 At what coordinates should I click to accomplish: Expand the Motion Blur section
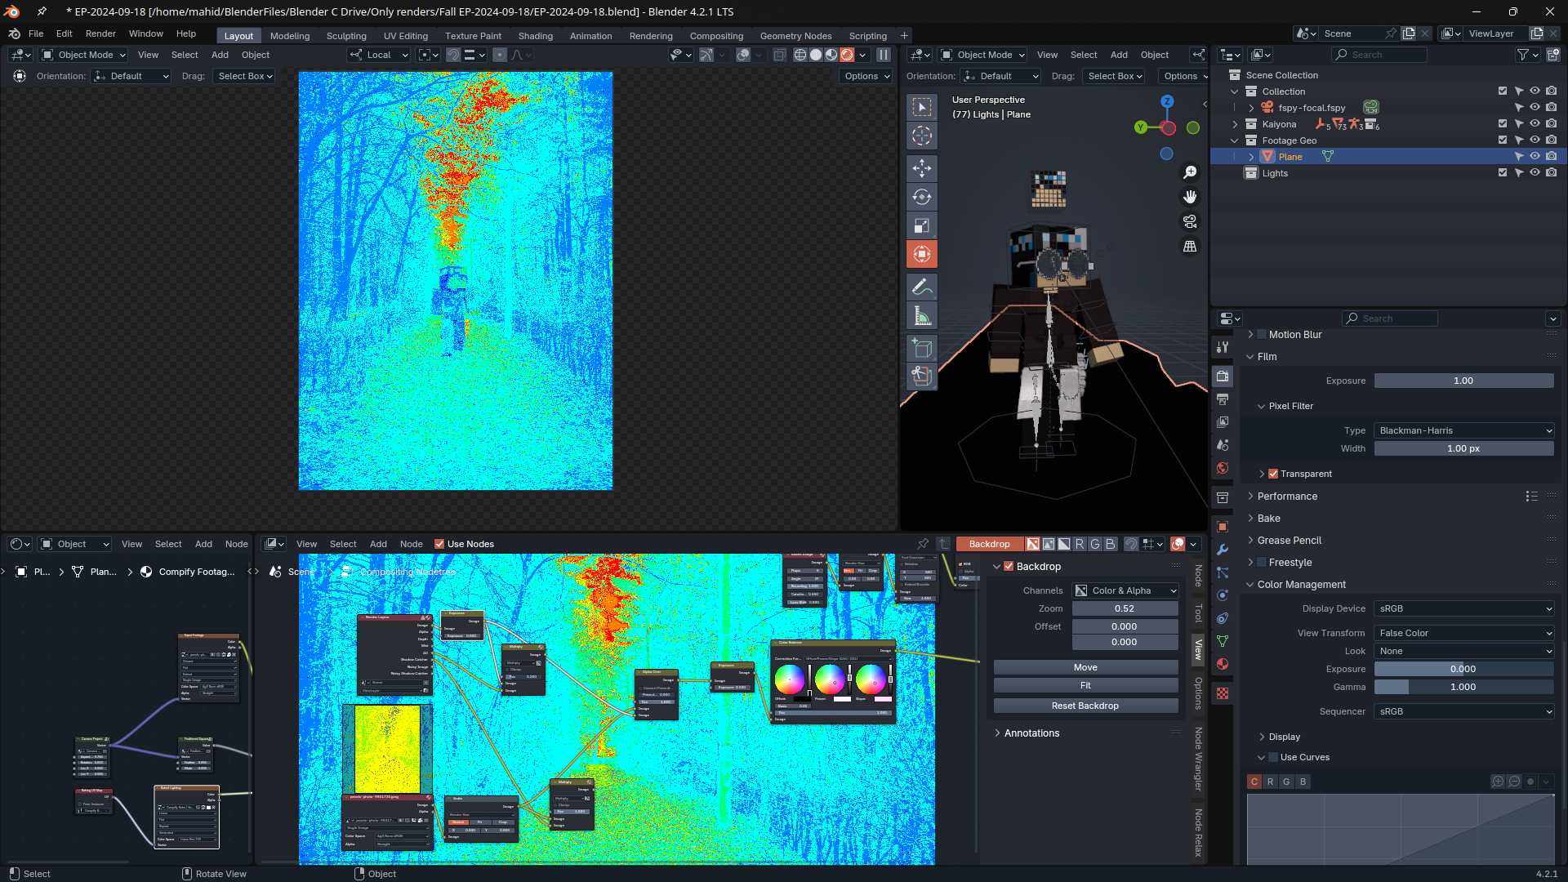(x=1251, y=334)
